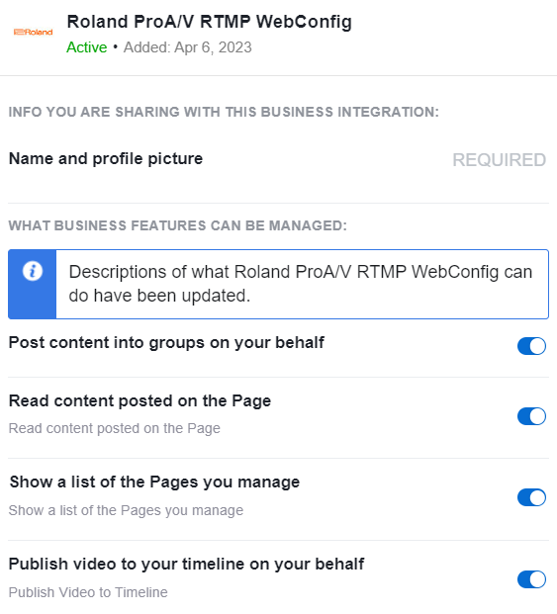Screen dimensions: 557x614
Task: Click the green Active status text
Action: (x=86, y=47)
